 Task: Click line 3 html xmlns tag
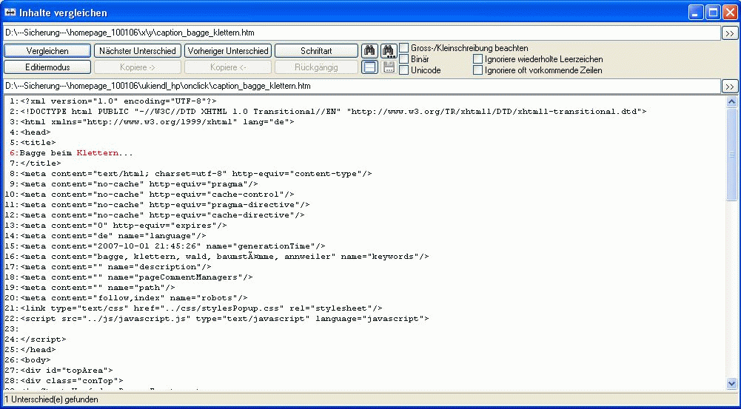(x=157, y=122)
